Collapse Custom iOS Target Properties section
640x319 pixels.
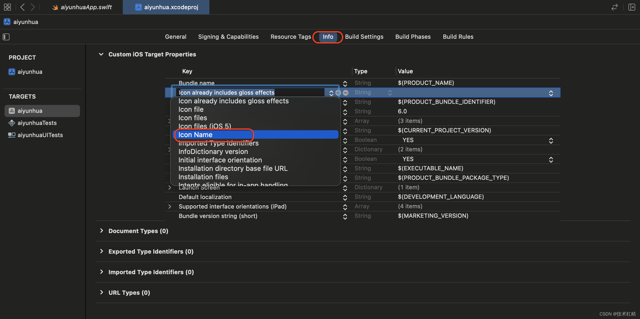pos(101,54)
